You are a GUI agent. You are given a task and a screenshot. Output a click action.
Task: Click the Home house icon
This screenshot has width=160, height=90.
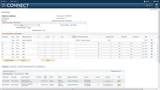point(144,1)
